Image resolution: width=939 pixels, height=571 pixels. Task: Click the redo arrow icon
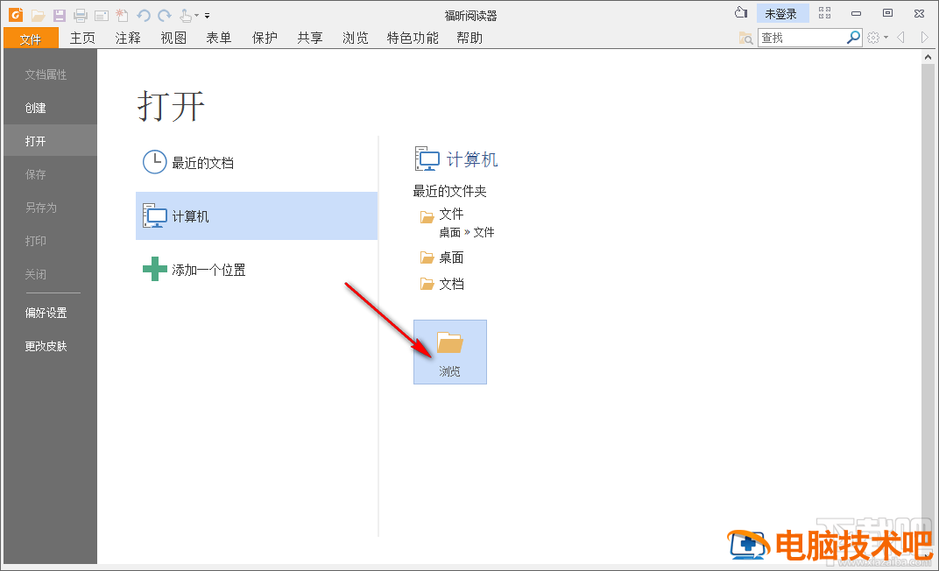click(x=165, y=16)
